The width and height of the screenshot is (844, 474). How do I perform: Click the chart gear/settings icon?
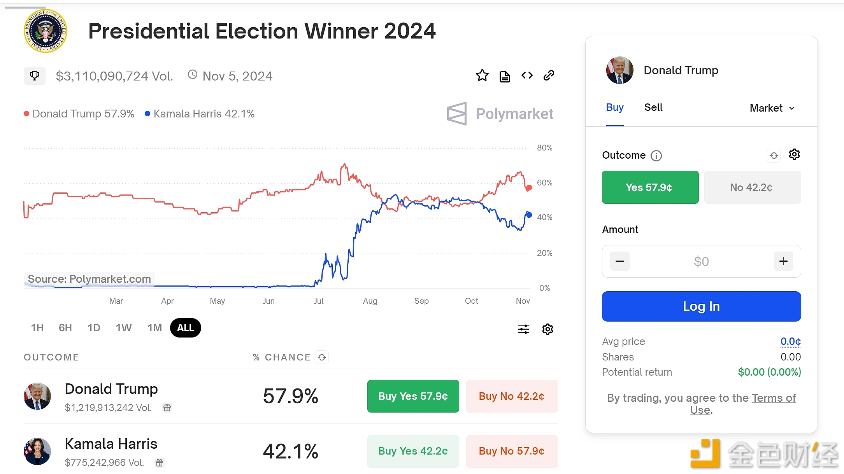tap(547, 329)
